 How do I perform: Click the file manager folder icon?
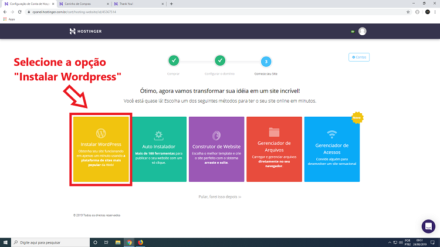[x=274, y=132]
